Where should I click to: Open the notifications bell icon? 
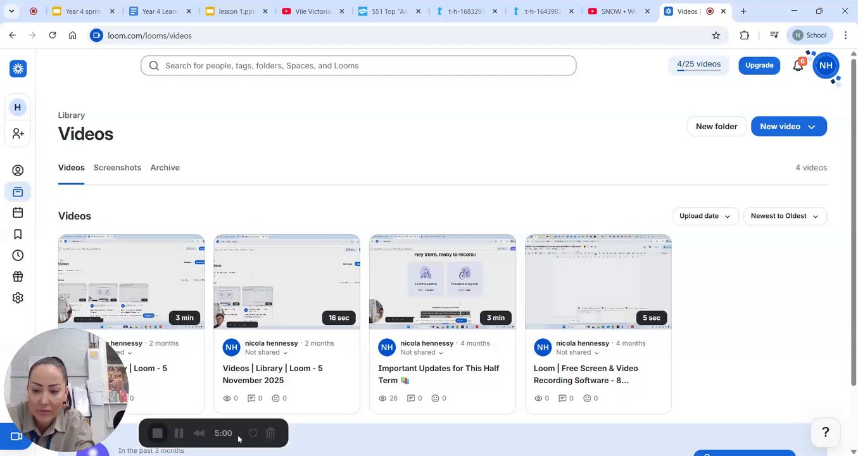pos(798,65)
